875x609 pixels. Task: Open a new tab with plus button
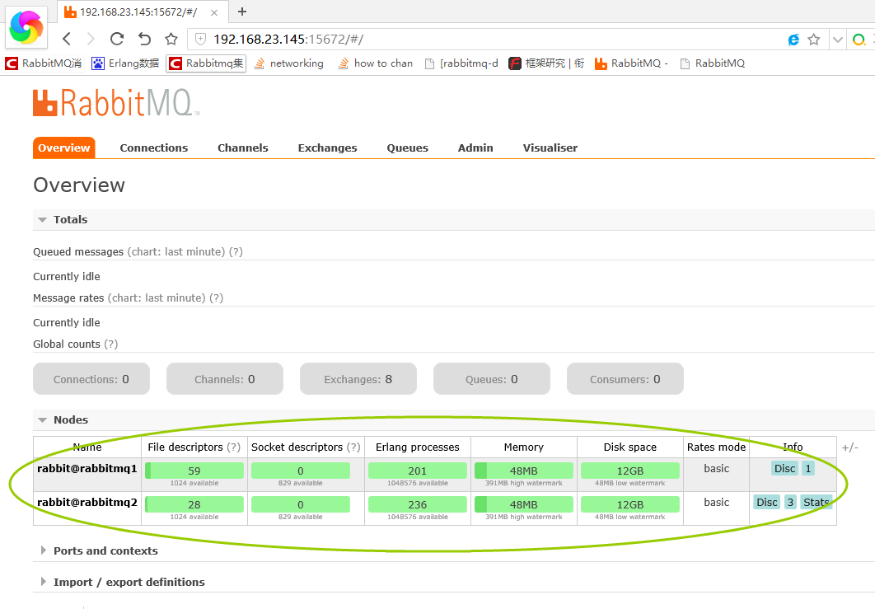tap(241, 12)
